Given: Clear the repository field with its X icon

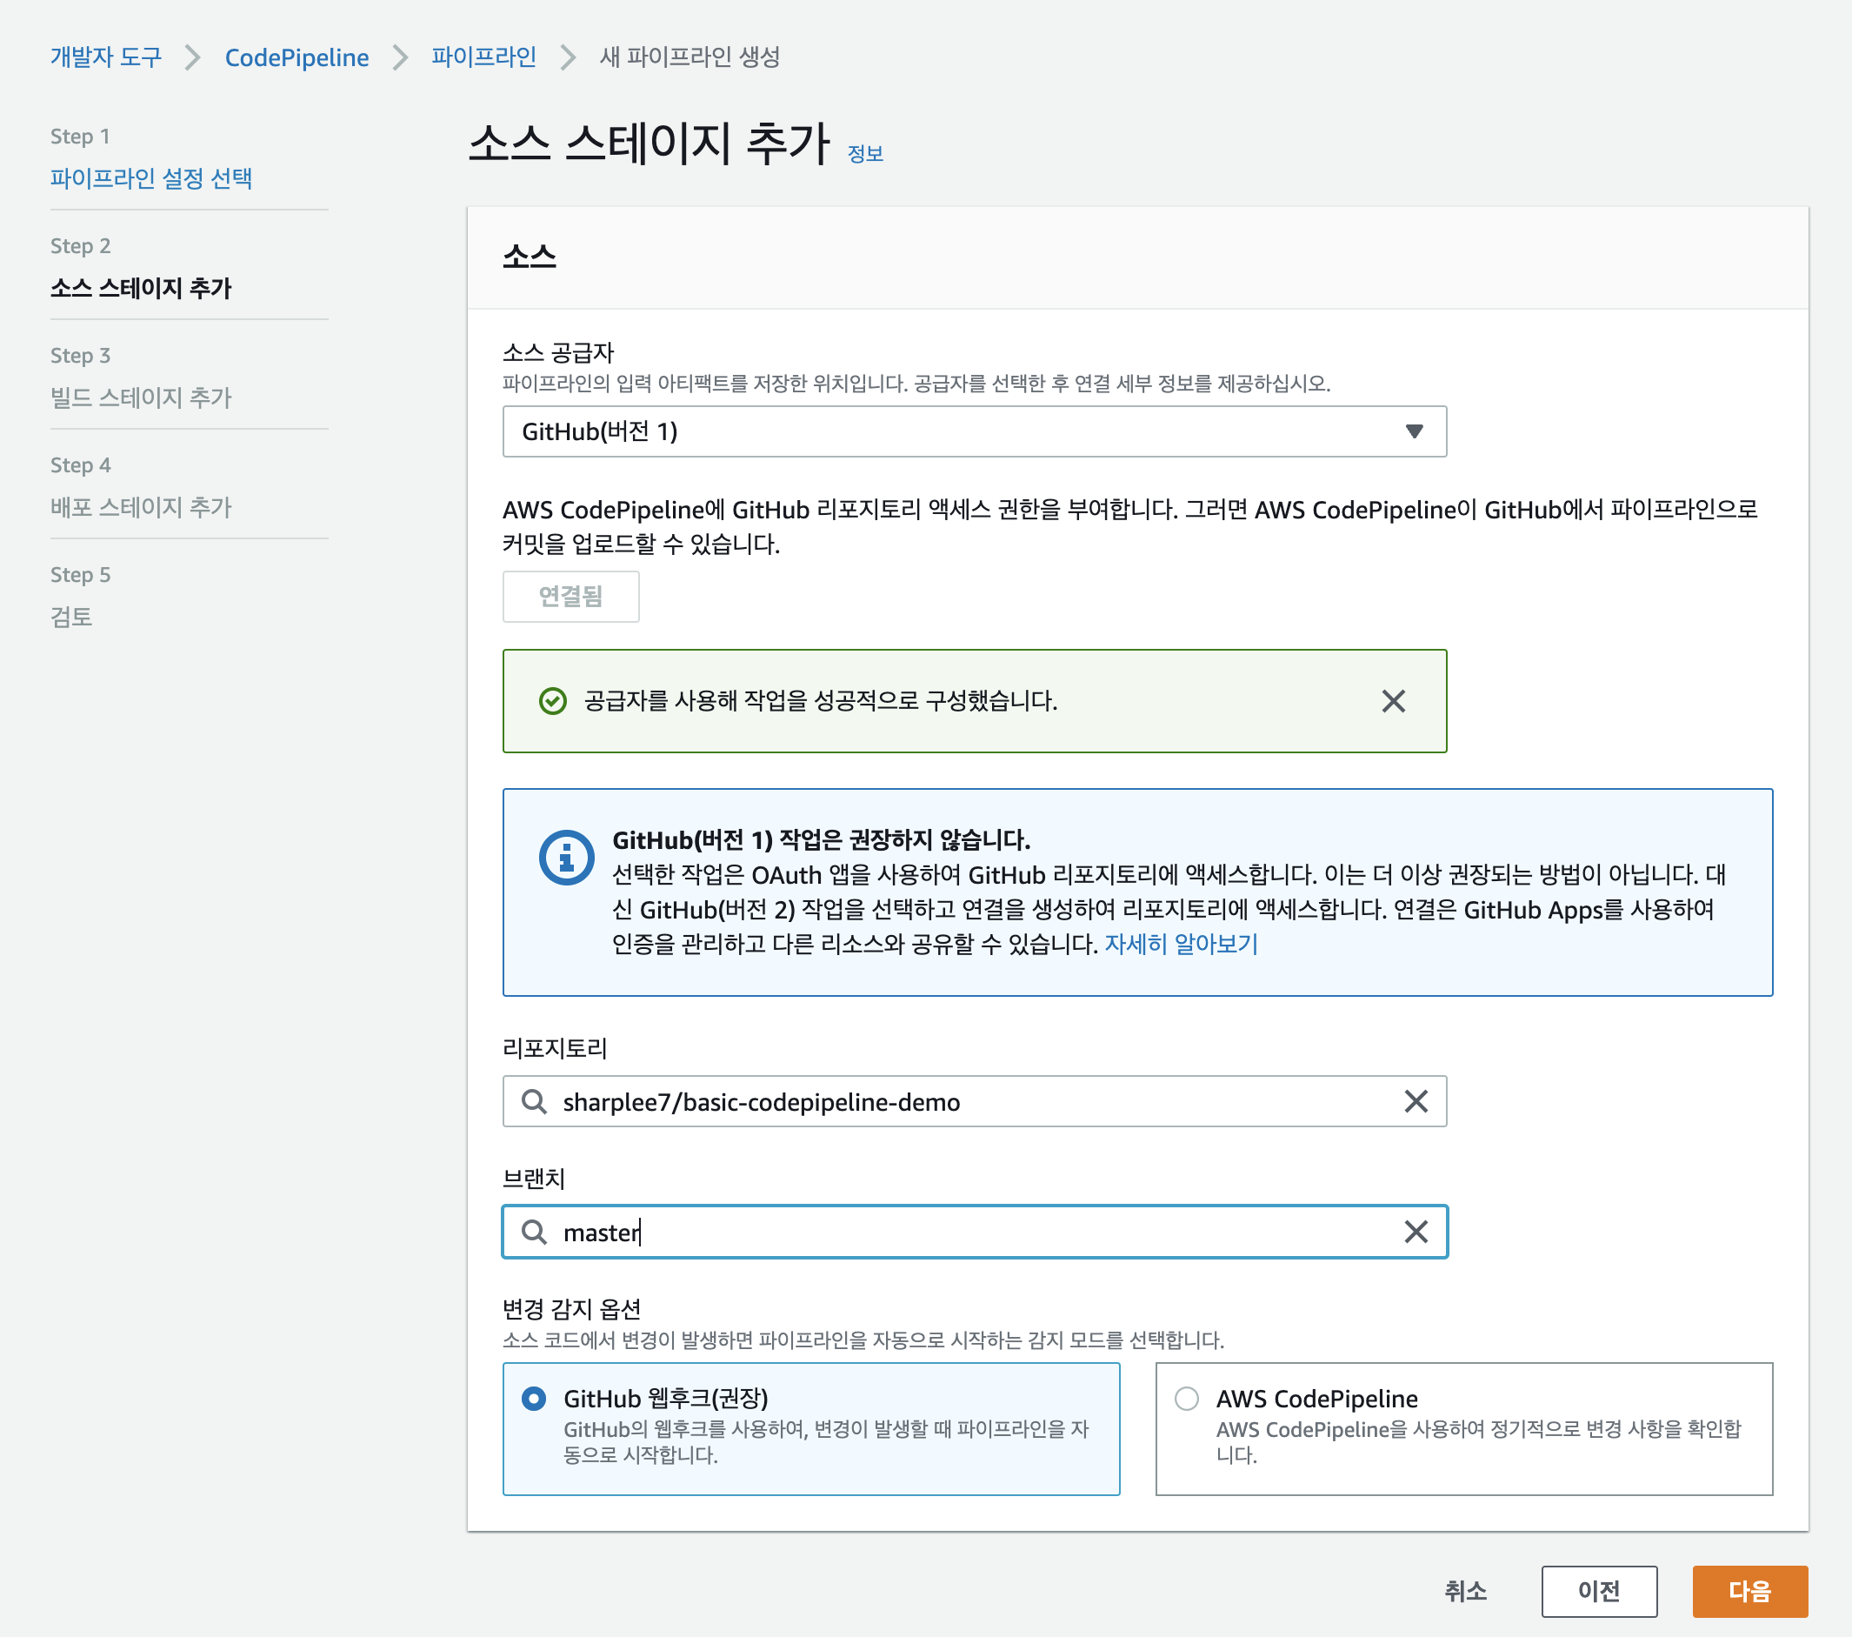Looking at the screenshot, I should tap(1416, 1101).
